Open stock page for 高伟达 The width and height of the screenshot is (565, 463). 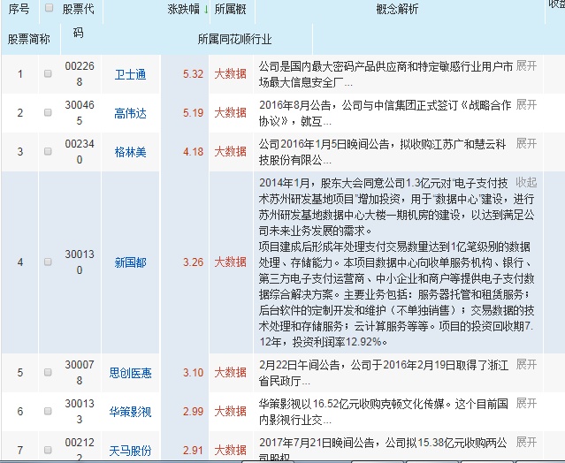(x=131, y=113)
